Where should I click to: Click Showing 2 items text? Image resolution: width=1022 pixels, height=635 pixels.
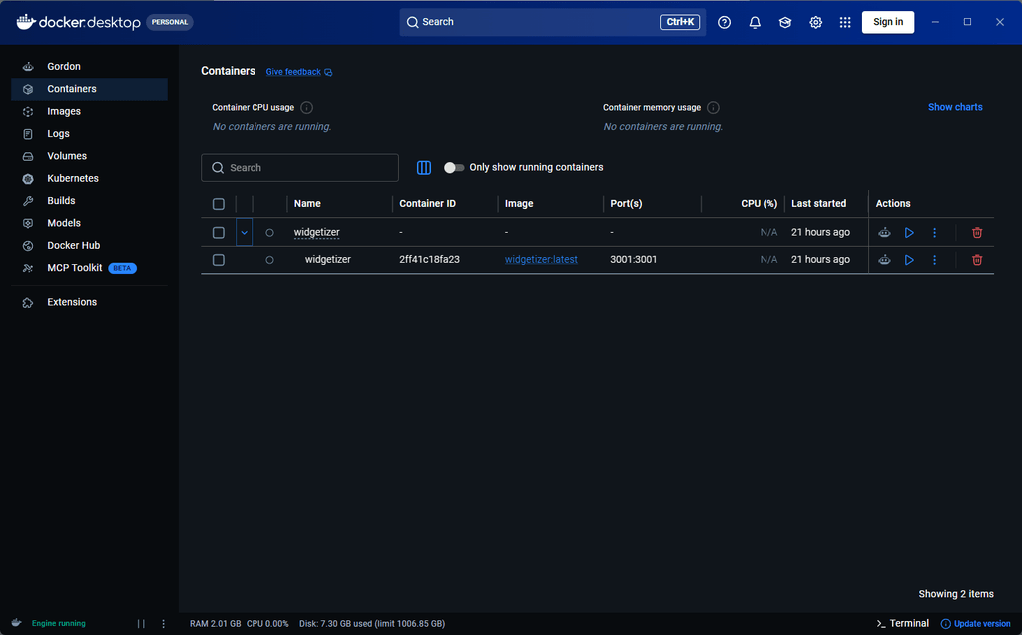[956, 594]
